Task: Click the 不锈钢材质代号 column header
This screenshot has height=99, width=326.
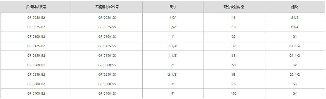Action: coord(107,7)
